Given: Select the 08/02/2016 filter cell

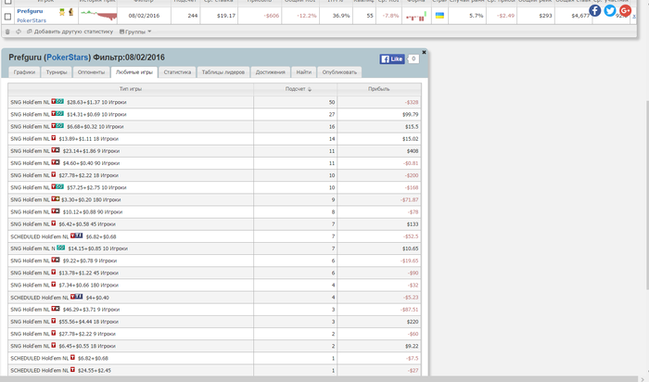Looking at the screenshot, I should tap(144, 16).
